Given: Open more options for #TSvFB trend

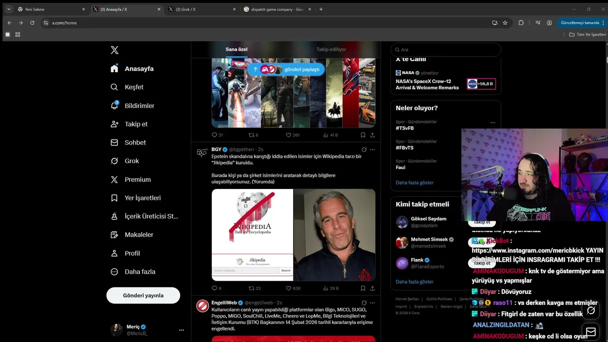Looking at the screenshot, I should click(493, 123).
